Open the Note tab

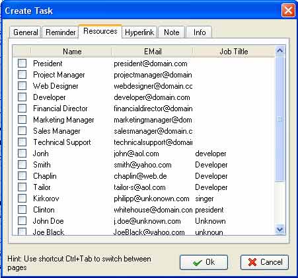171,32
